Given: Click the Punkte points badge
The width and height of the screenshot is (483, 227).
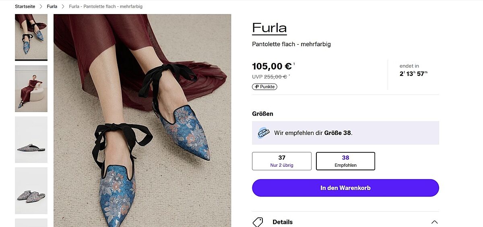Looking at the screenshot, I should [x=265, y=87].
